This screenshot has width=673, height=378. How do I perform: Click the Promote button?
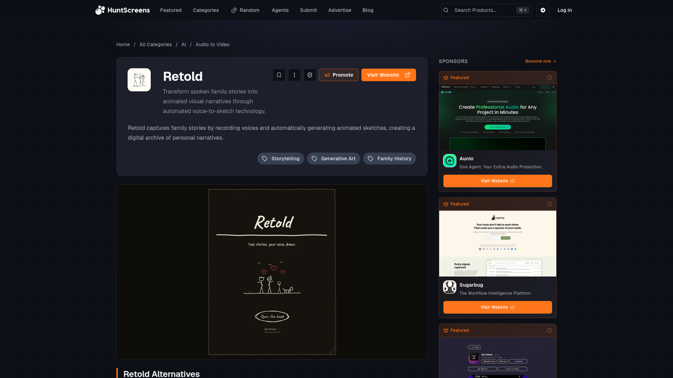pos(339,75)
